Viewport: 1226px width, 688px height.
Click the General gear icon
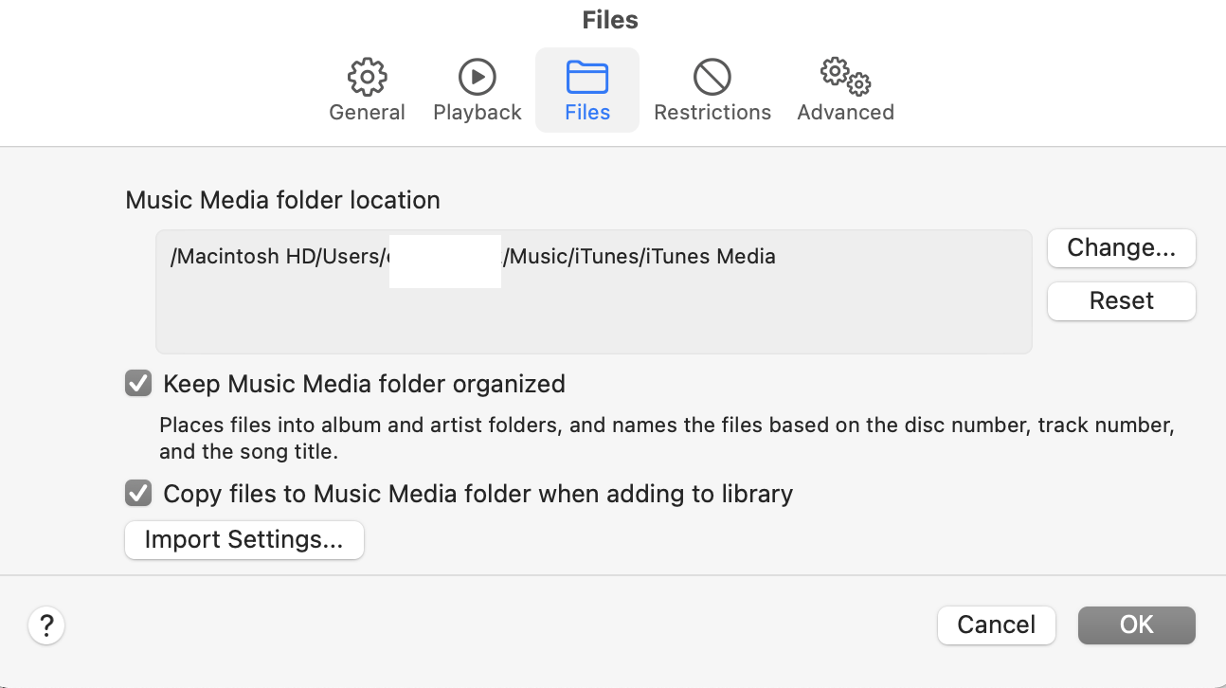367,77
